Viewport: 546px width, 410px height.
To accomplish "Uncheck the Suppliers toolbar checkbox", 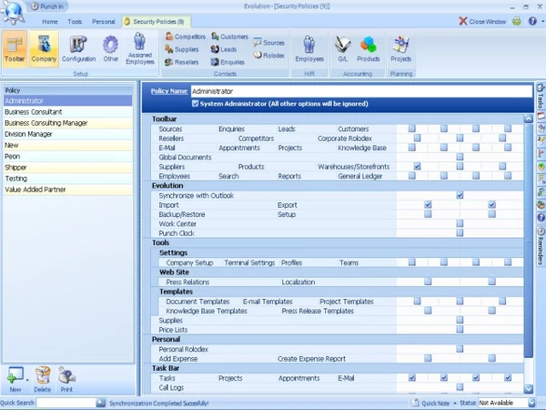I will tap(417, 167).
